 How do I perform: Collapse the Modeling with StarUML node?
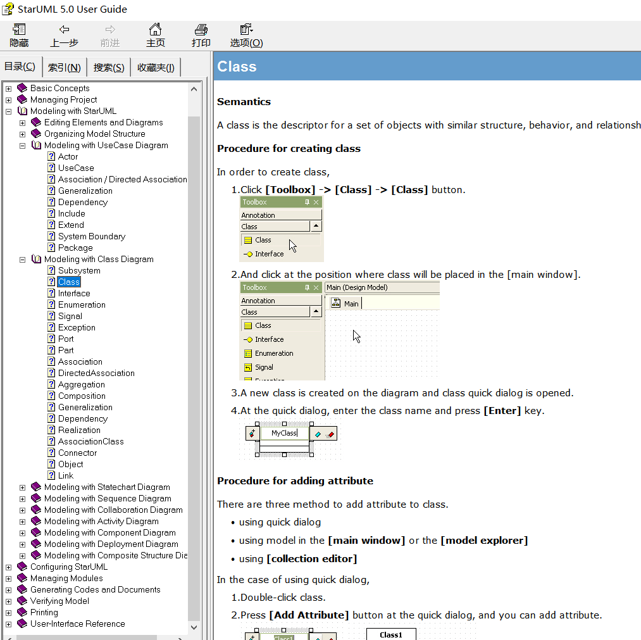[x=9, y=111]
